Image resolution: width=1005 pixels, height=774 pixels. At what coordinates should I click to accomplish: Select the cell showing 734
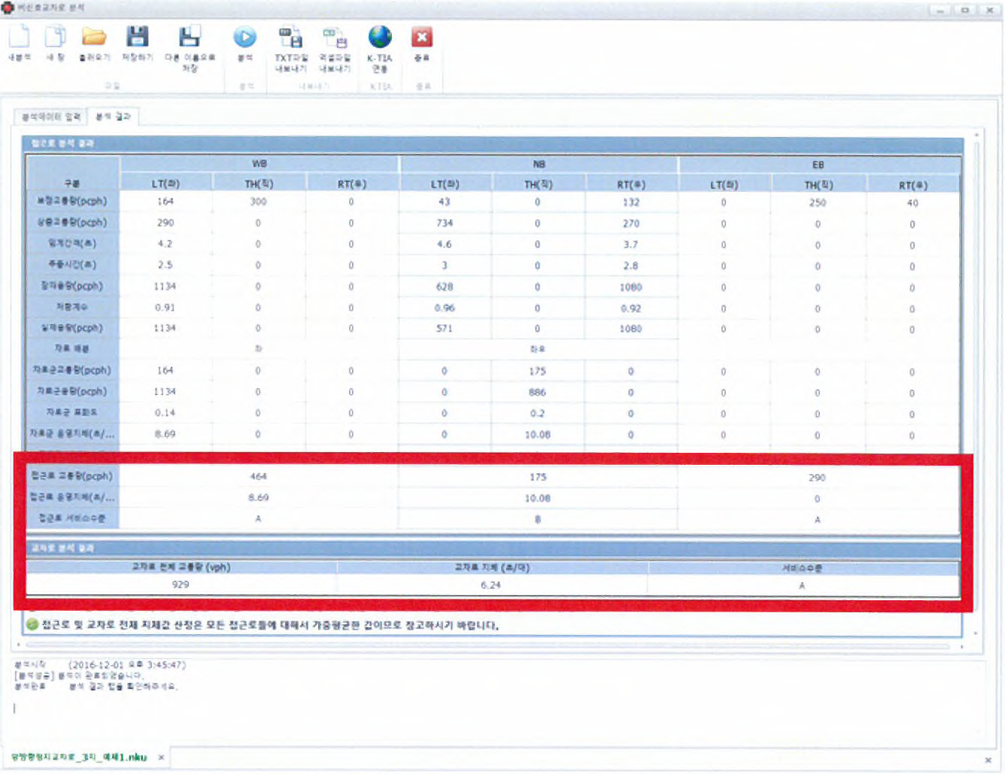click(x=445, y=223)
